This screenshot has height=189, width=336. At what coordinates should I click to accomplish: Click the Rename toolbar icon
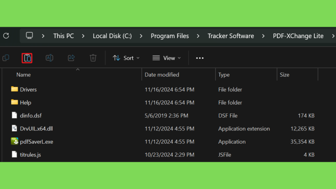49,58
